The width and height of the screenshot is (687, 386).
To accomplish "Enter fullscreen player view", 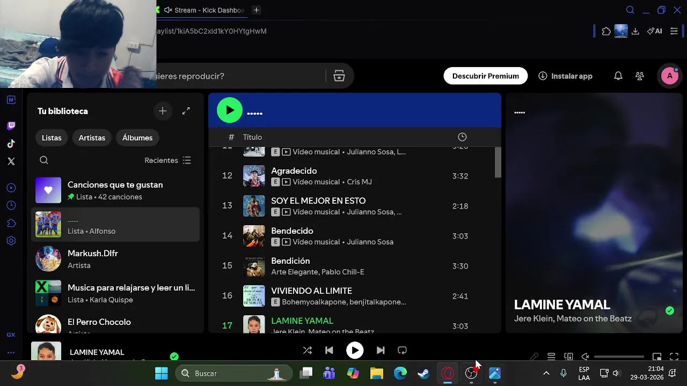I will [x=674, y=357].
